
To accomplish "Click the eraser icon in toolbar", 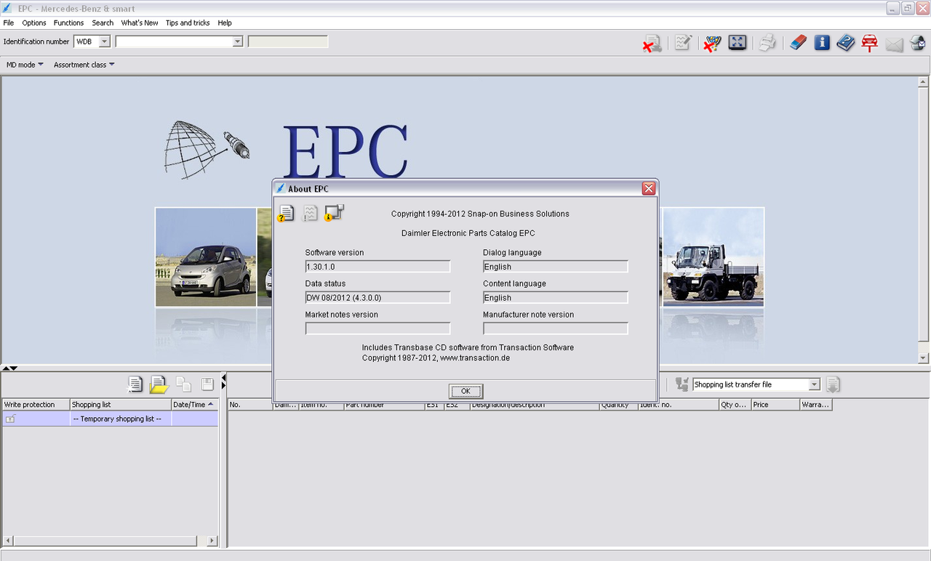I will click(x=798, y=43).
